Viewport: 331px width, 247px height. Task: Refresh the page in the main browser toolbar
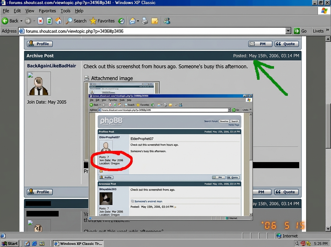coord(49,21)
